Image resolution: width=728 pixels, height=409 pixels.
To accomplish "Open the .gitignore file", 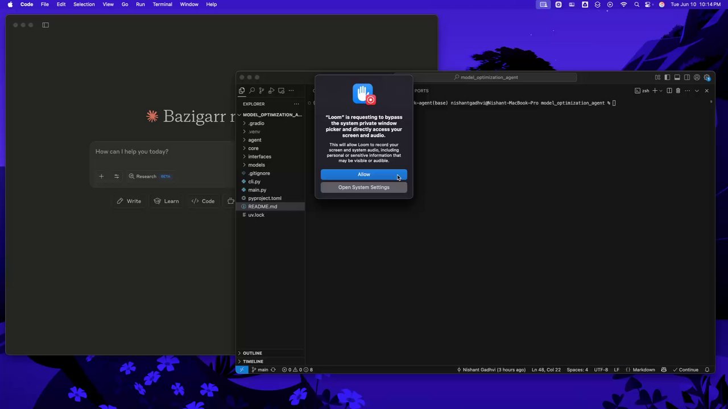I will point(271,173).
